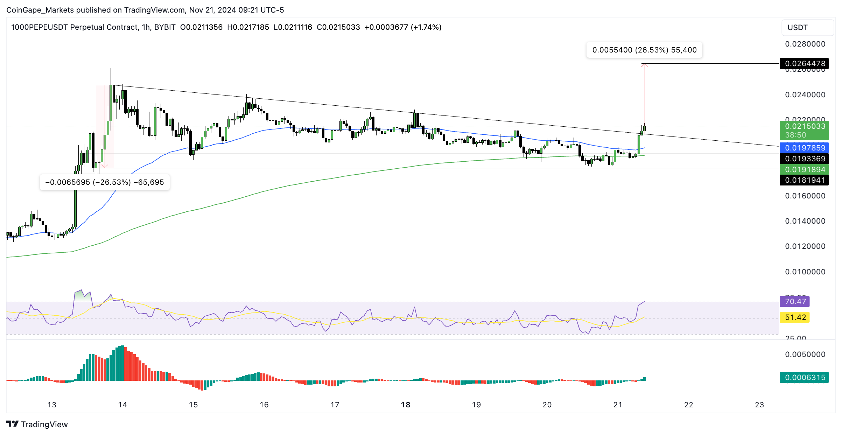Click the 0.0264478 target price label

804,63
